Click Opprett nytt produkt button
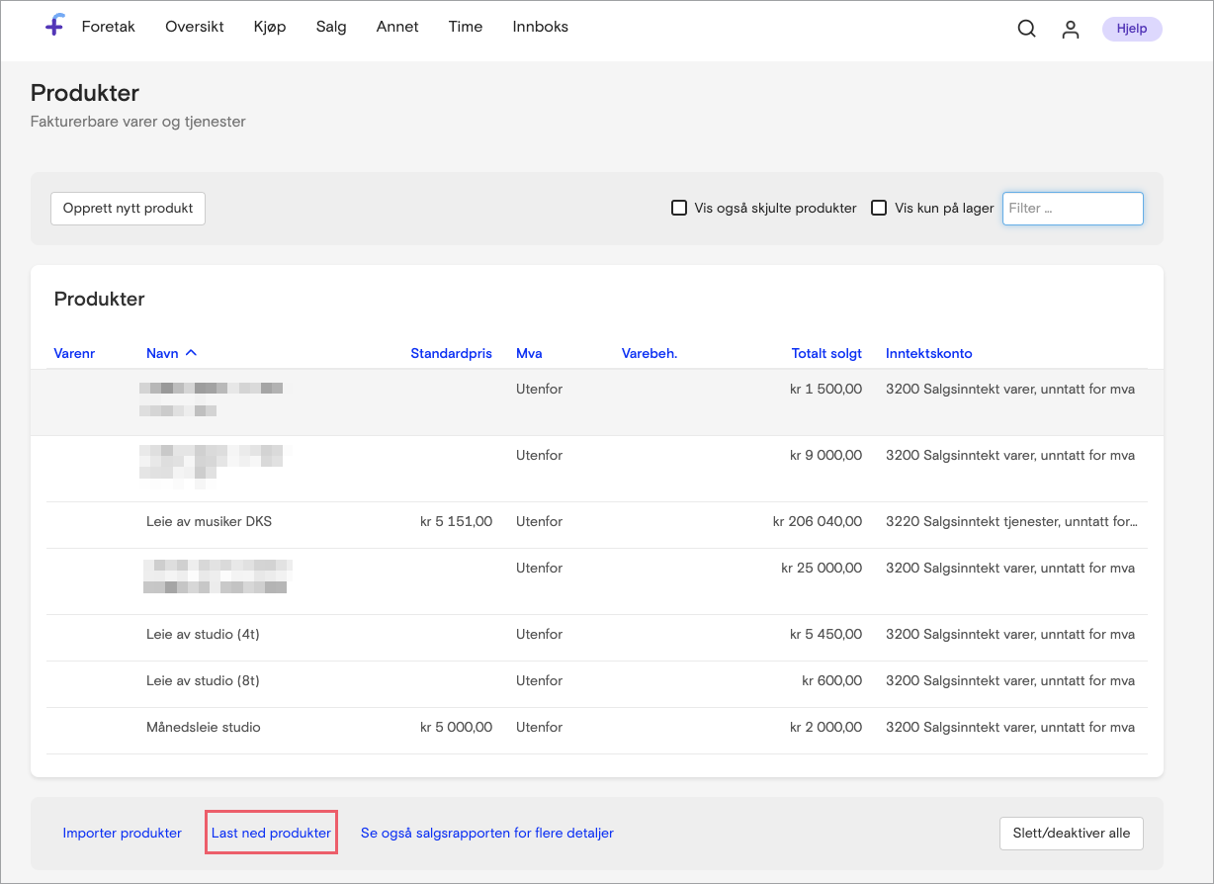This screenshot has width=1214, height=884. point(128,209)
